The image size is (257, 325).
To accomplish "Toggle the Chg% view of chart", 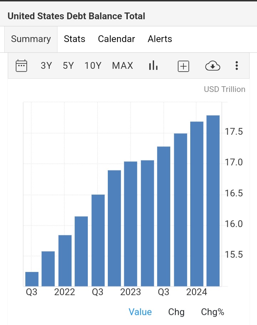I will tap(213, 312).
